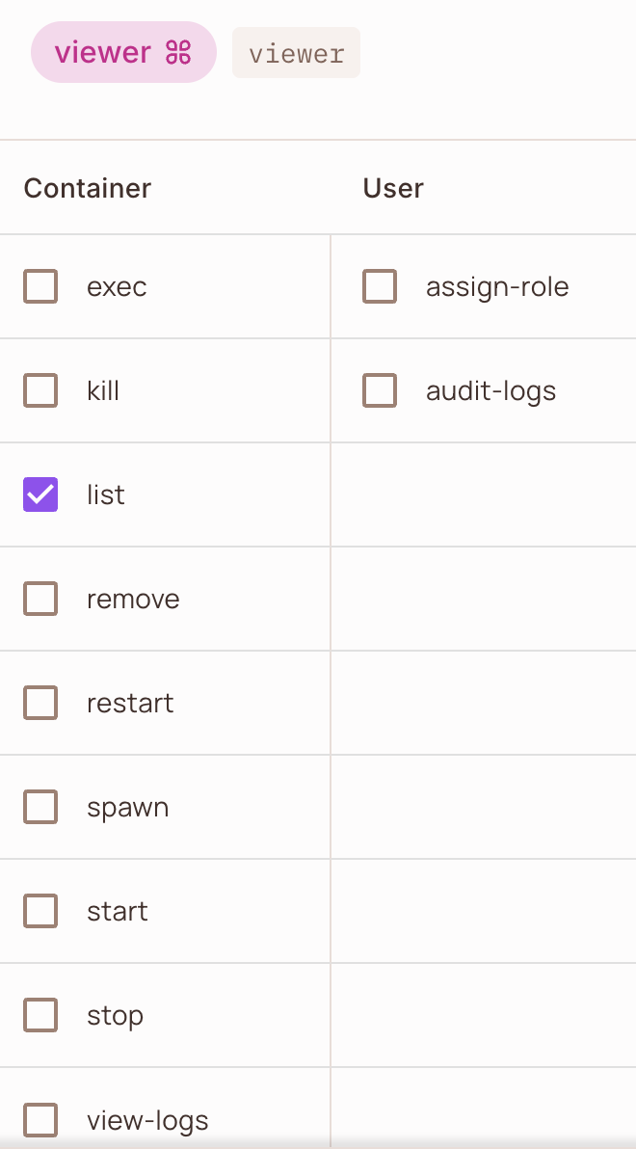Click the monospace viewer code tag
Screen dimensions: 636x1149
(296, 53)
